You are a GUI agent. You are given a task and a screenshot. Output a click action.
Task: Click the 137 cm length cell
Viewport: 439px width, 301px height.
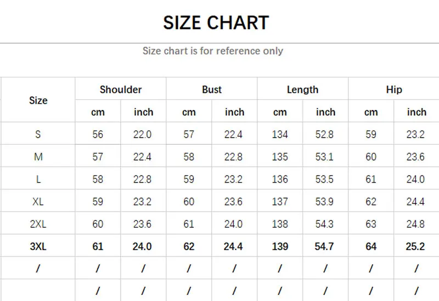tap(280, 202)
